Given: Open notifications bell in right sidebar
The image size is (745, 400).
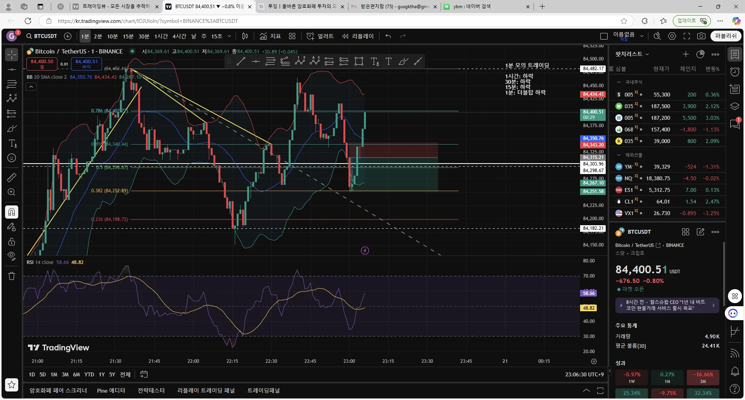Looking at the screenshot, I should (x=735, y=371).
